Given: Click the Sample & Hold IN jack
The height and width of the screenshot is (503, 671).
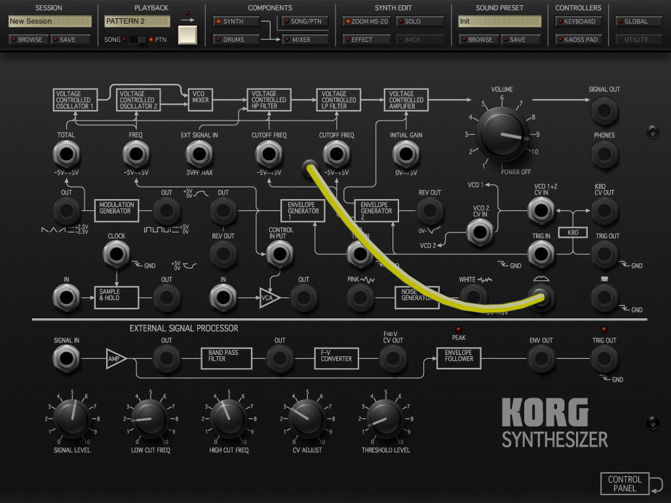Looking at the screenshot, I should pyautogui.click(x=66, y=298).
